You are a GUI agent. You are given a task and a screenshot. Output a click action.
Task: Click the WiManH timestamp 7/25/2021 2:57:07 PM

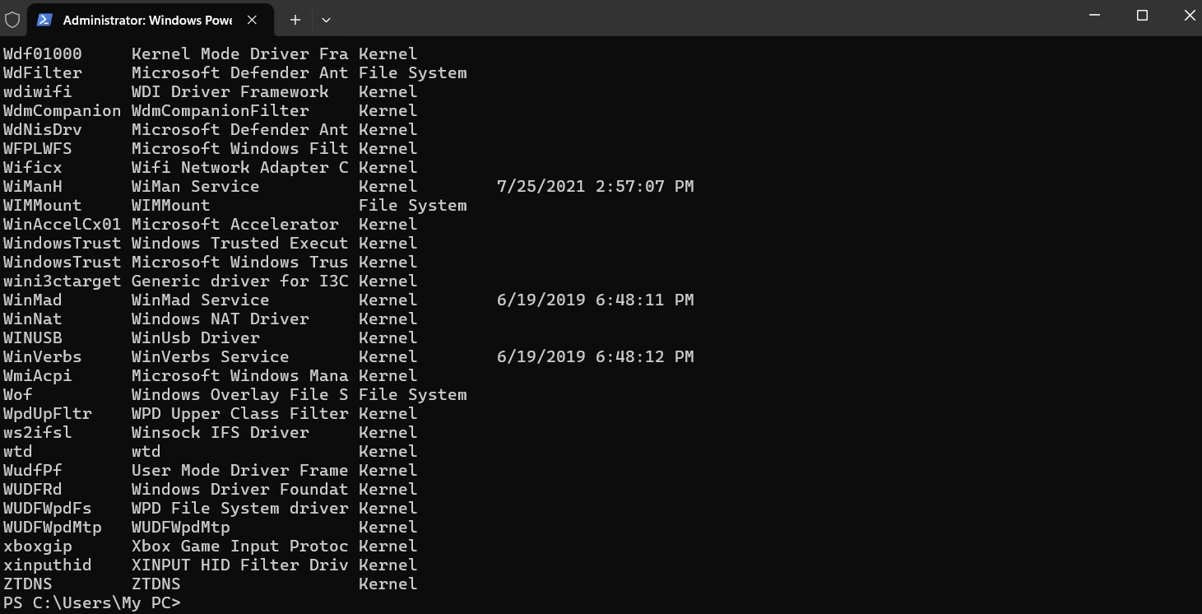pyautogui.click(x=595, y=187)
